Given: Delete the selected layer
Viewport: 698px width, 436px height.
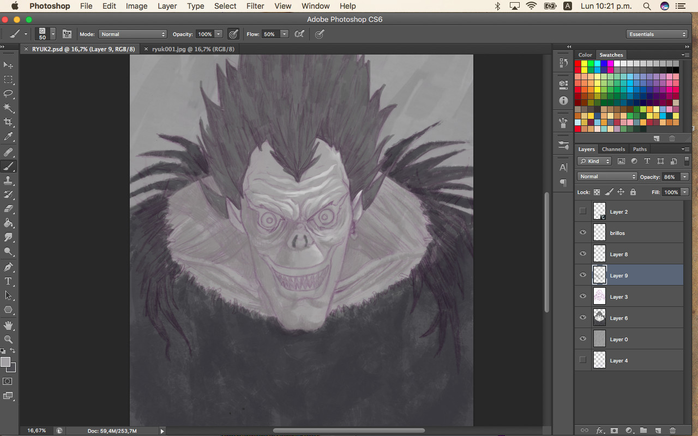Looking at the screenshot, I should (672, 431).
